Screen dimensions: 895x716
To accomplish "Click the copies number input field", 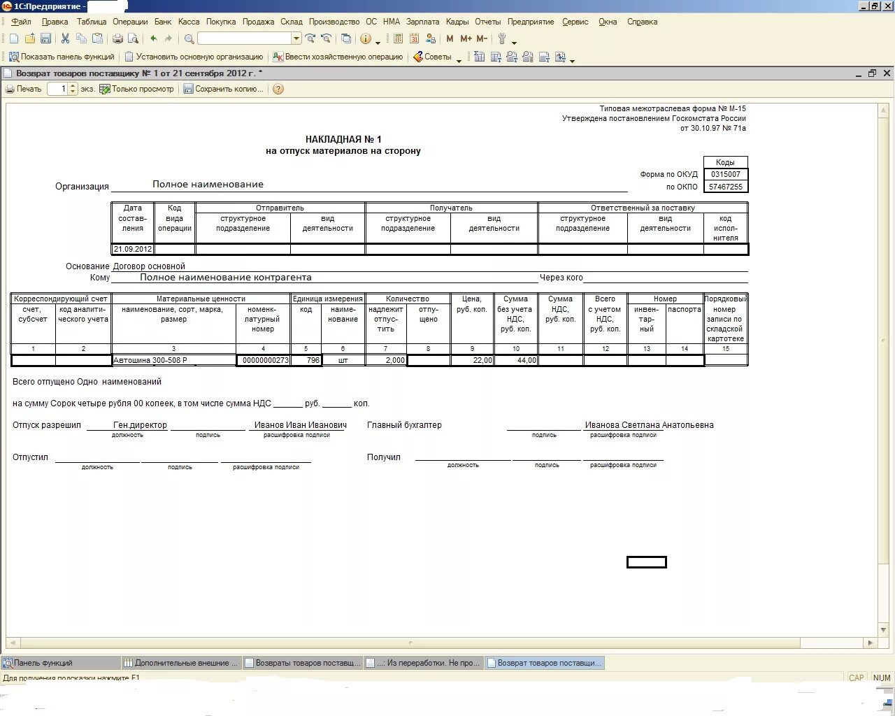I will click(57, 89).
